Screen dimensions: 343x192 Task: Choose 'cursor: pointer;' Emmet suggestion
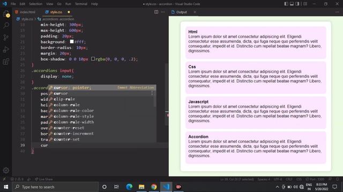(x=102, y=87)
